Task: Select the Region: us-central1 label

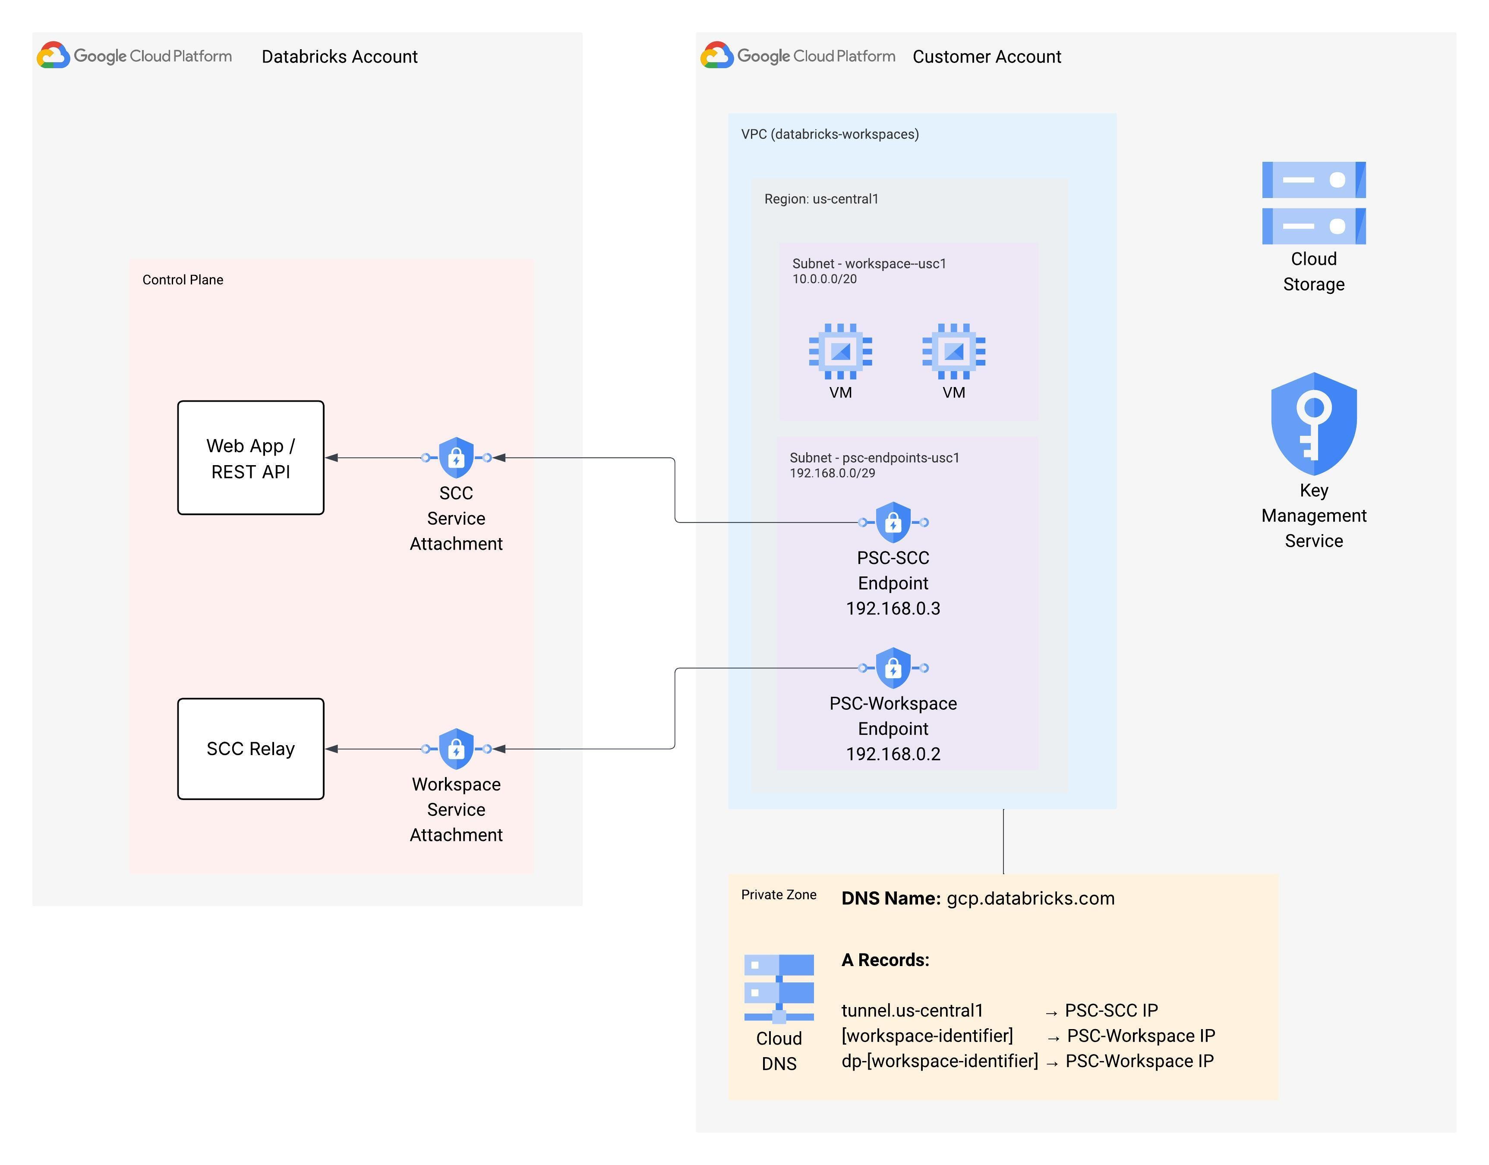Action: pos(820,199)
